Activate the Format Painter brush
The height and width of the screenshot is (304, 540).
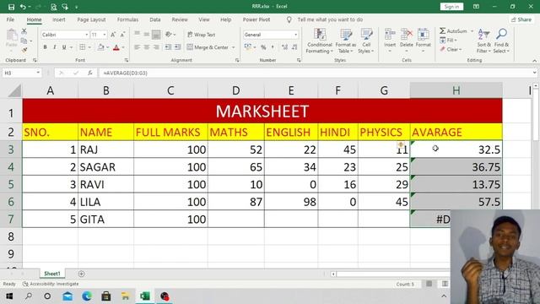click(x=24, y=50)
